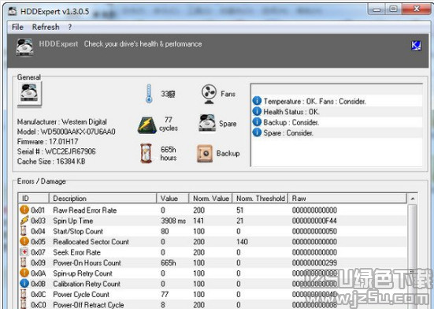Minimize the HDDExpert window

(377, 9)
